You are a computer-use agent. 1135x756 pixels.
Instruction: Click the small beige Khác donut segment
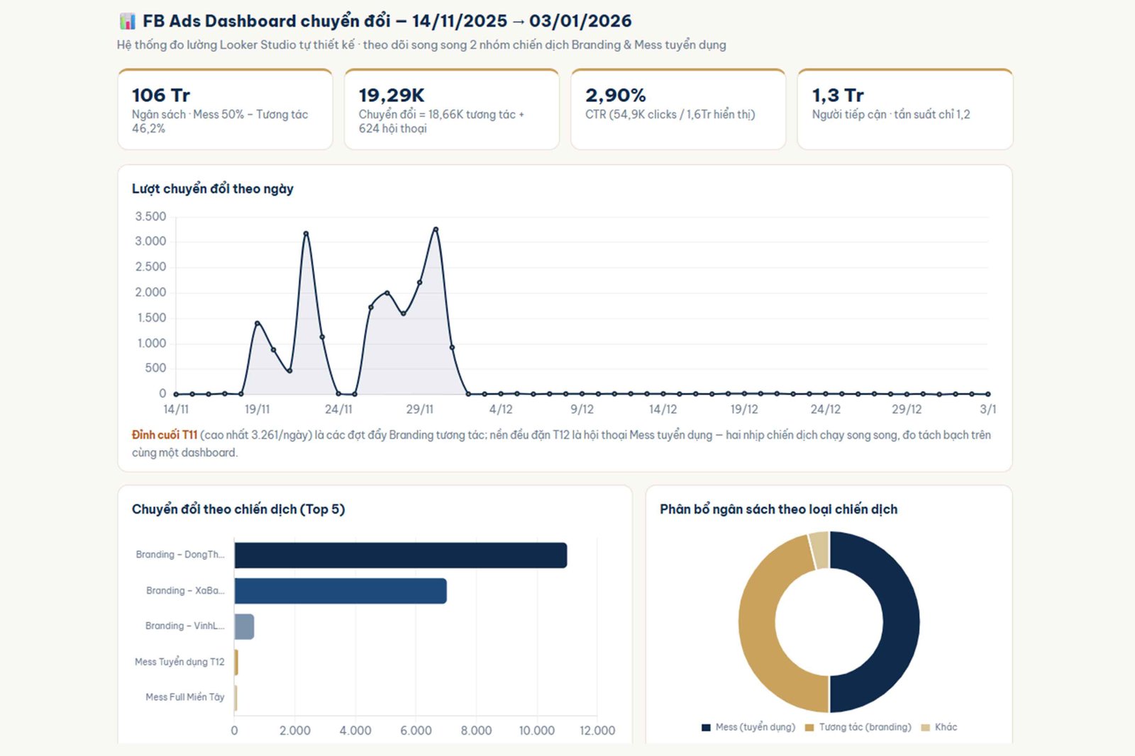tap(820, 550)
